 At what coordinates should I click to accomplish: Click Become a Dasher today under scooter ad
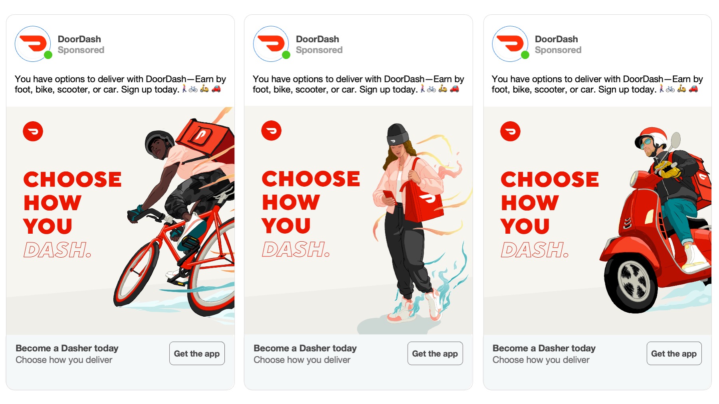(544, 348)
